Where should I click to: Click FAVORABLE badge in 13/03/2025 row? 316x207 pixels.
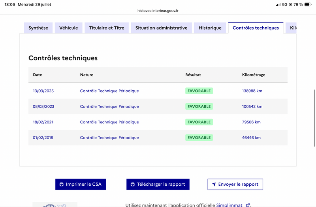point(199,91)
